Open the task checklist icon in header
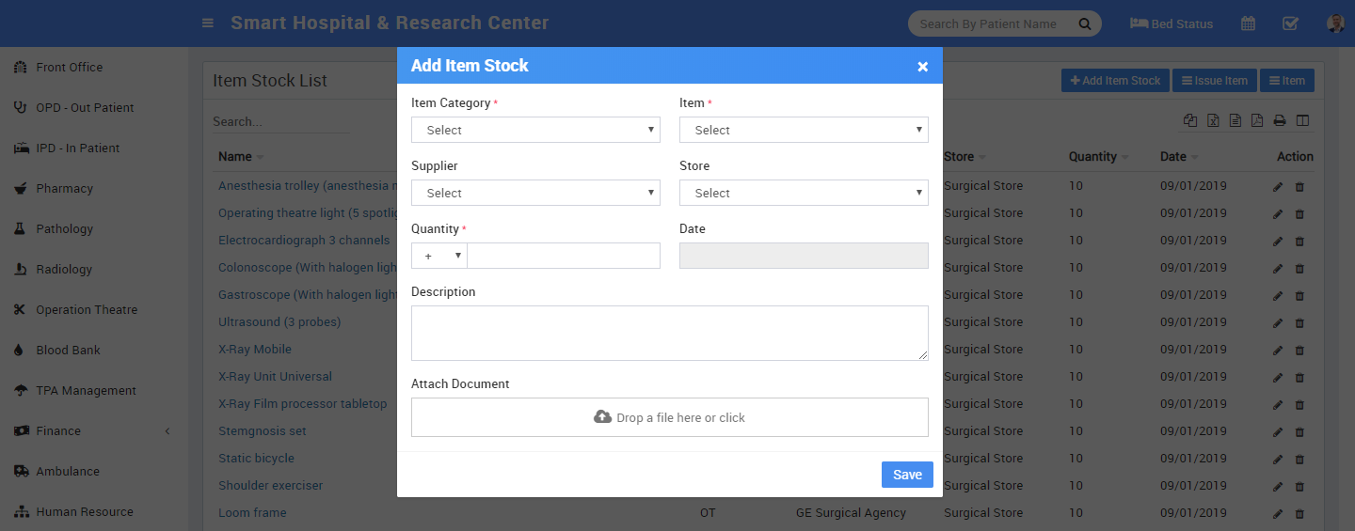This screenshot has height=531, width=1355. (1290, 23)
